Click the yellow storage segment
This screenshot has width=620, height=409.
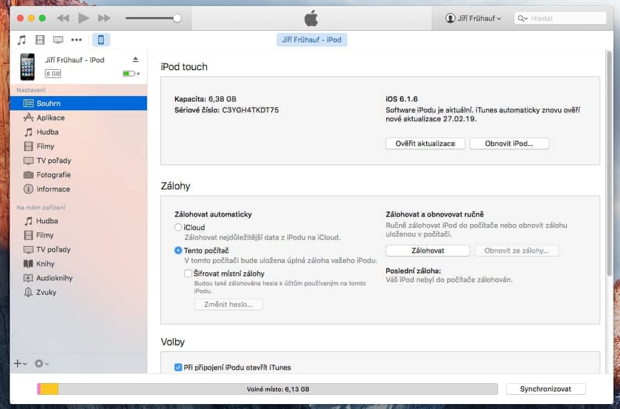(49, 389)
